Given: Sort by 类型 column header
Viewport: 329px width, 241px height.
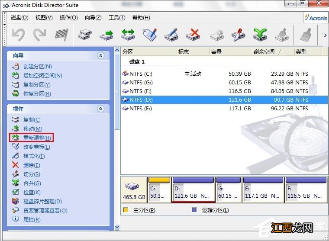Looking at the screenshot, I should click(308, 51).
